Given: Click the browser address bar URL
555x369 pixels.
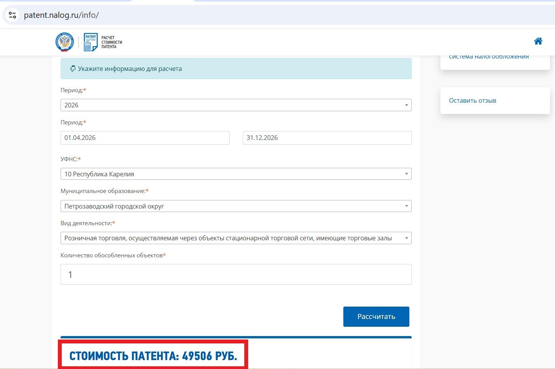Looking at the screenshot, I should click(61, 15).
